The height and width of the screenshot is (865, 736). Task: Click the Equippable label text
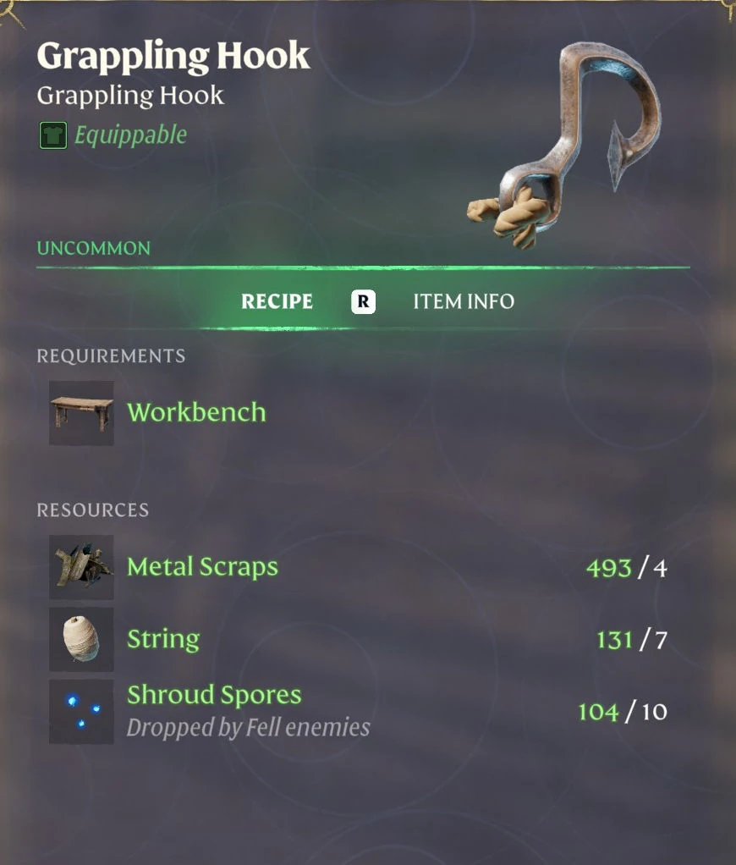130,135
